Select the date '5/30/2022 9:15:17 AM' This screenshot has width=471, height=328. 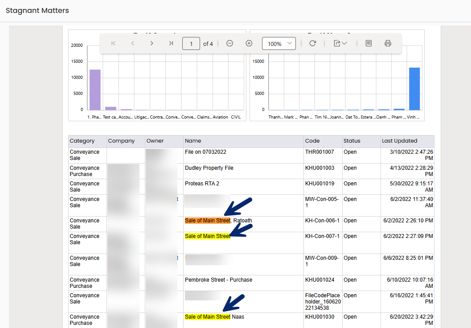(x=412, y=187)
